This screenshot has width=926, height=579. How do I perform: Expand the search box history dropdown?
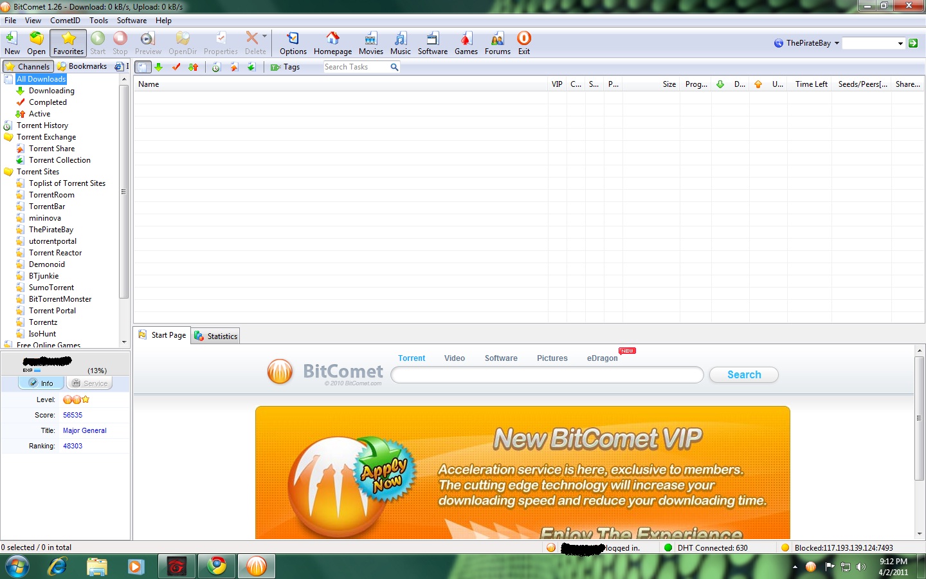coord(900,43)
